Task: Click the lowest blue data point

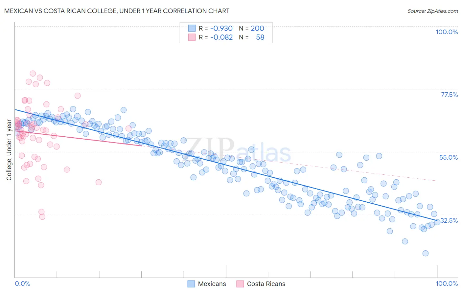Action: [x=425, y=253]
